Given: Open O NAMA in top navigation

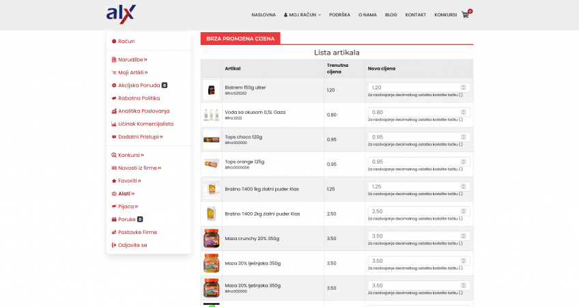Looking at the screenshot, I should (367, 15).
